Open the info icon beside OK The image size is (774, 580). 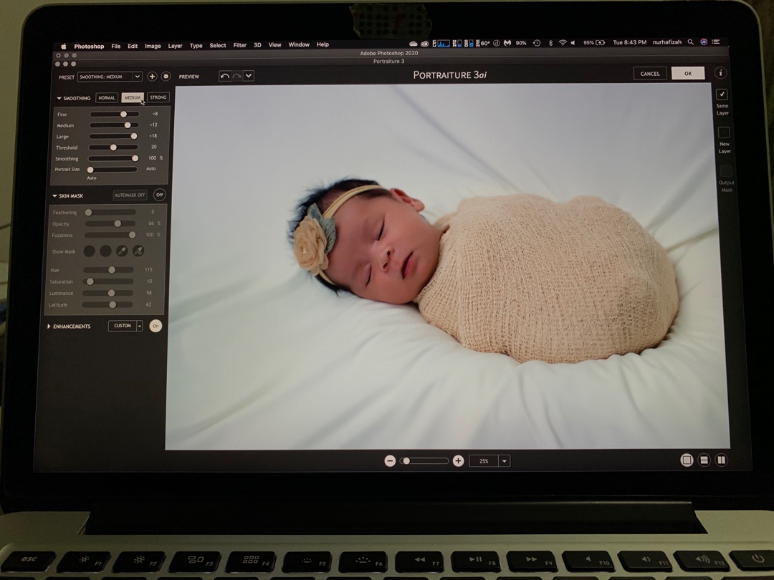(720, 73)
